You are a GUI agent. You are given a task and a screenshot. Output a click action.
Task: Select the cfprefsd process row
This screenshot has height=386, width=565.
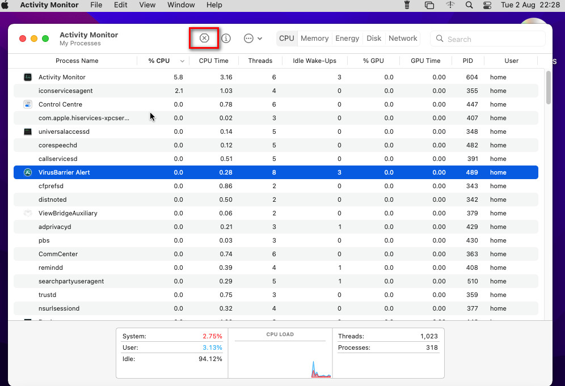pos(276,186)
